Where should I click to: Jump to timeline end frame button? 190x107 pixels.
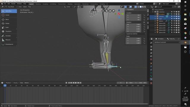click(x=80, y=83)
